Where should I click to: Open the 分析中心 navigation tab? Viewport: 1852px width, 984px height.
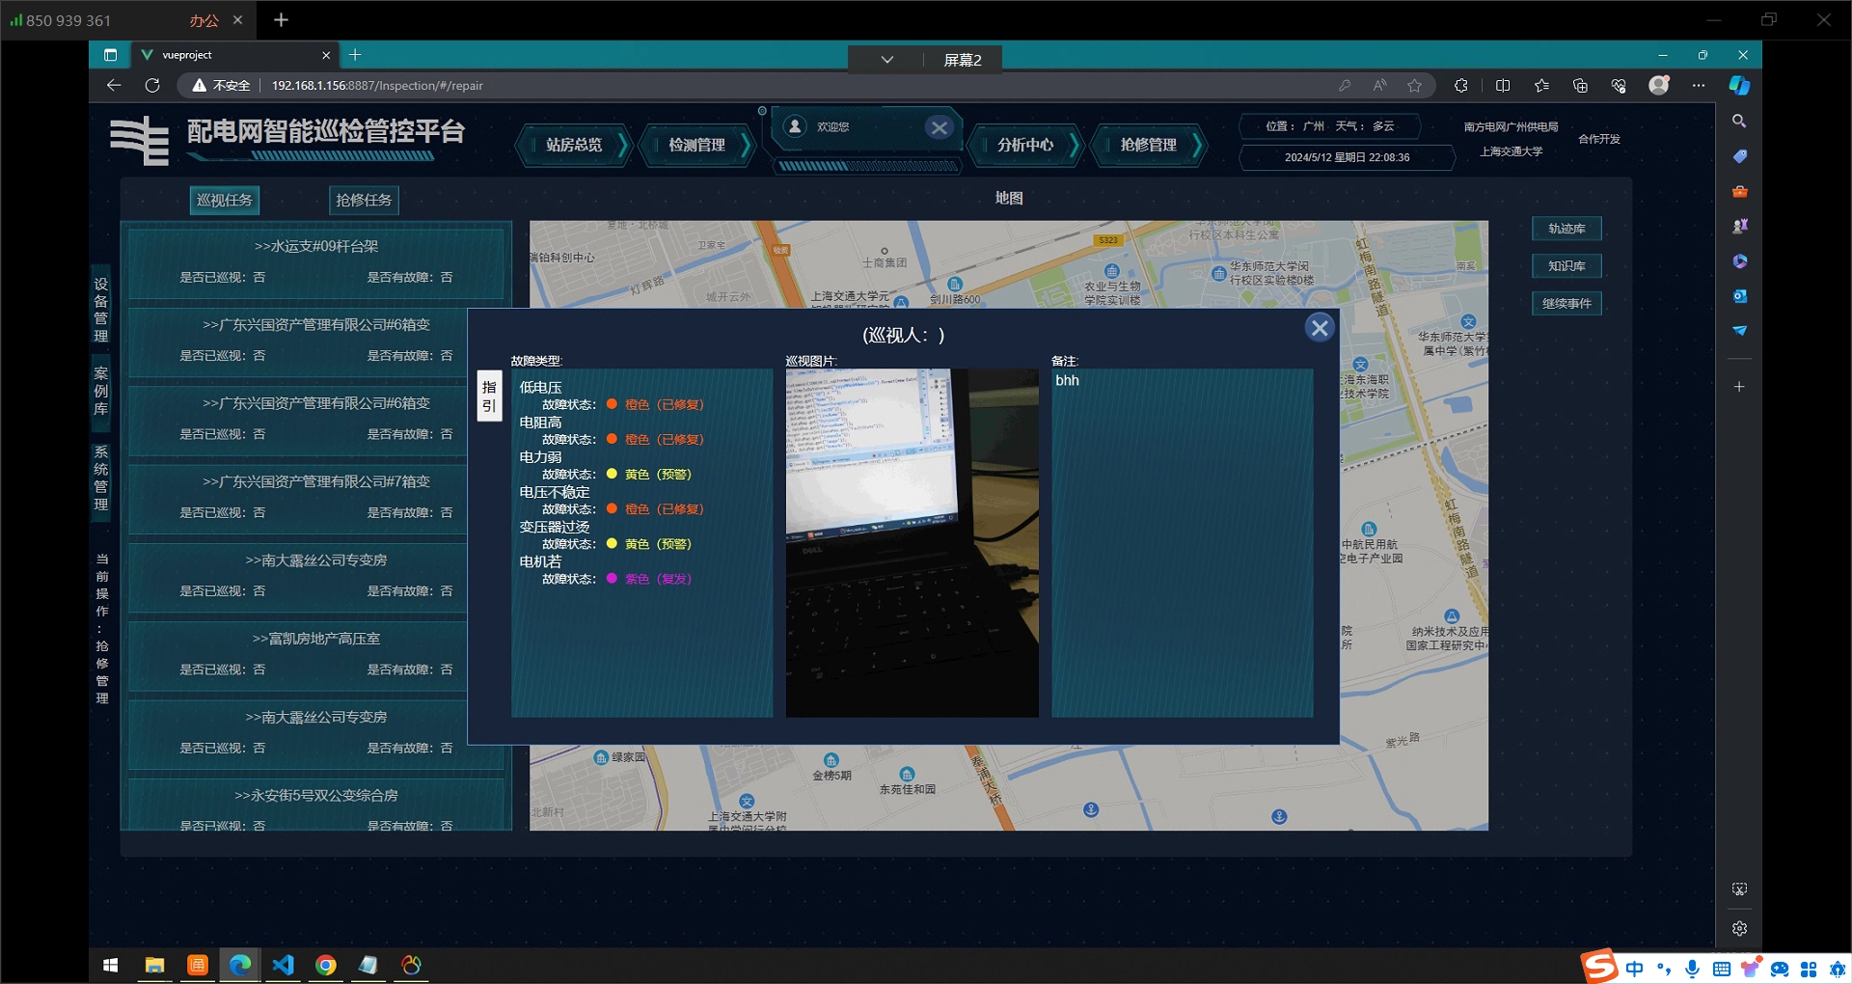(x=1025, y=145)
